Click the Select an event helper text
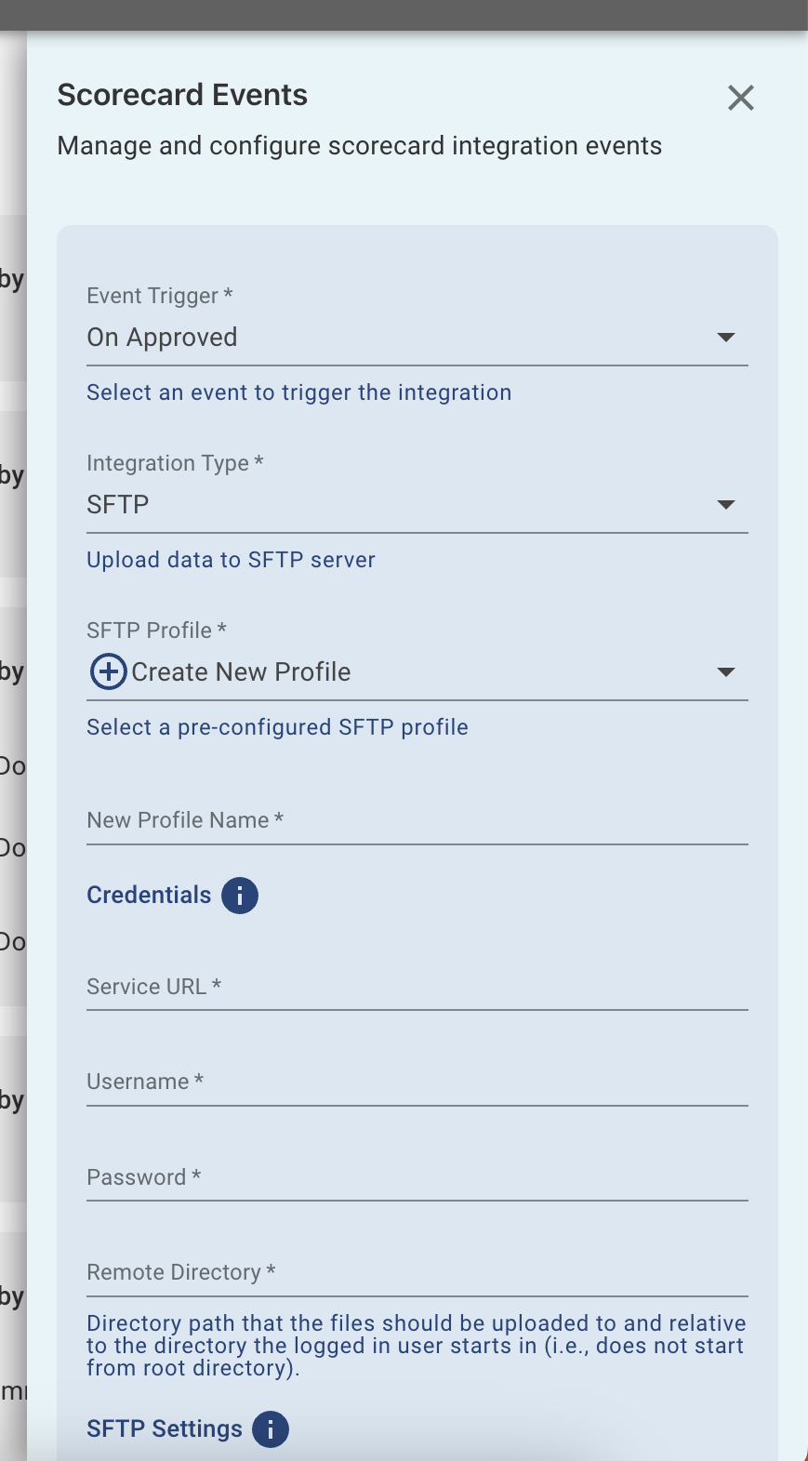Image resolution: width=808 pixels, height=1461 pixels. [x=298, y=392]
